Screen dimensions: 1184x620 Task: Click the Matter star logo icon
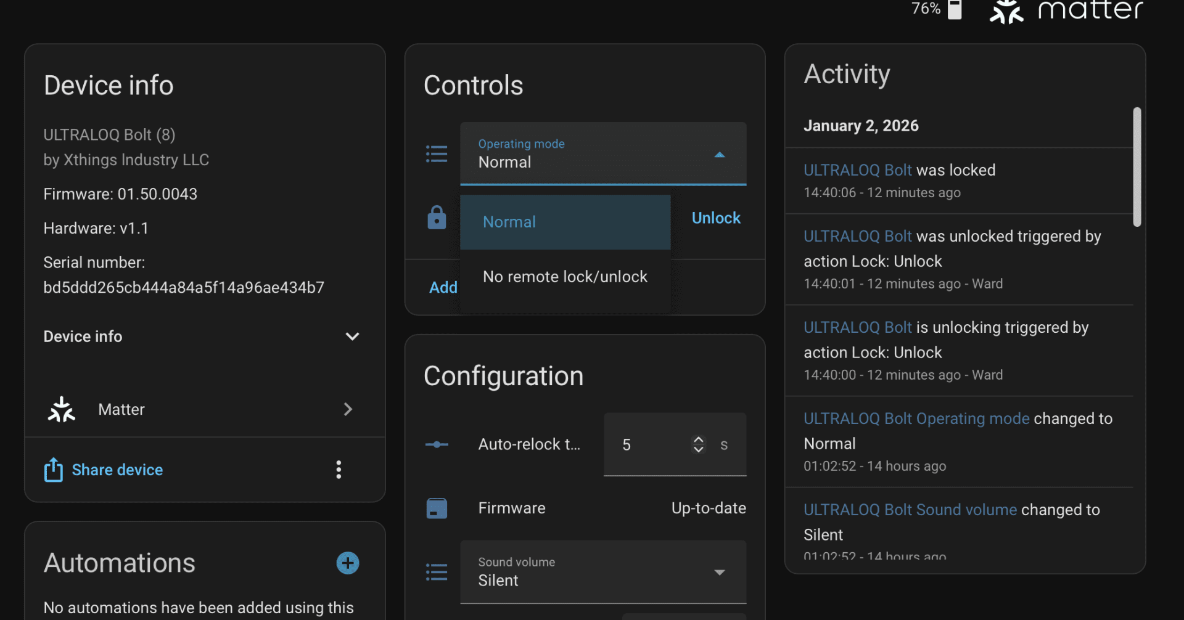point(62,409)
